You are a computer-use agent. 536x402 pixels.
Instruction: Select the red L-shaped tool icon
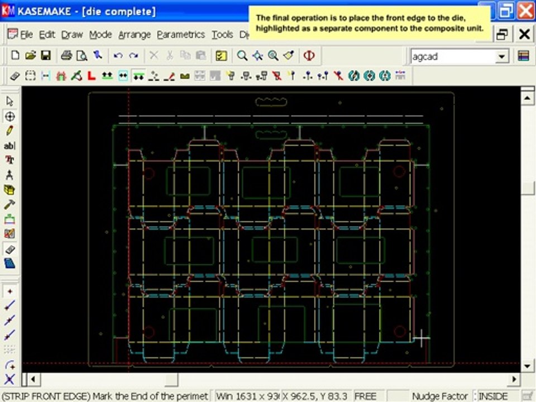91,75
